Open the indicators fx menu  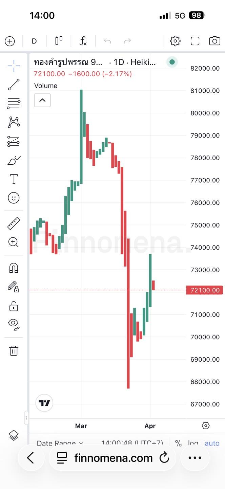tap(83, 41)
